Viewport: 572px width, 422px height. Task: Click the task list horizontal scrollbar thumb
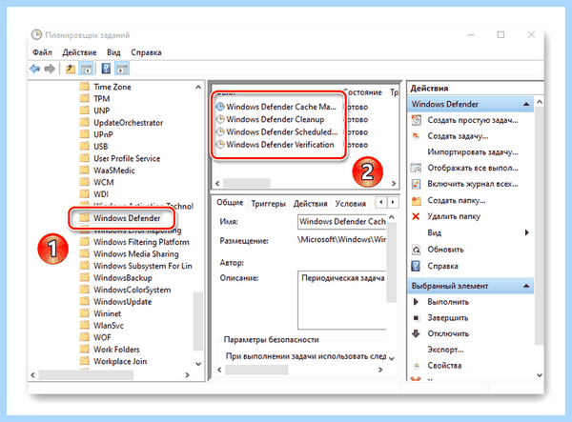tap(247, 183)
